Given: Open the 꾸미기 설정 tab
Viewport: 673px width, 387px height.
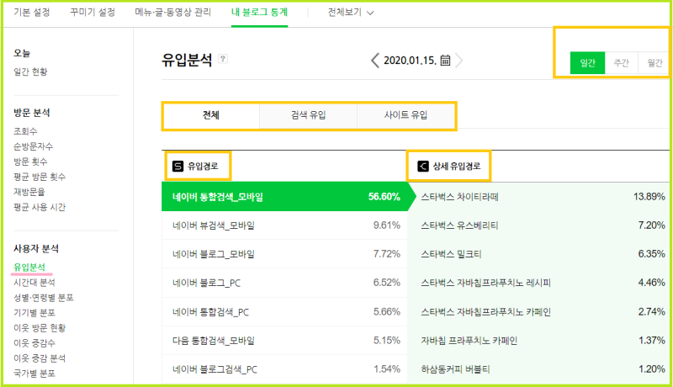Looking at the screenshot, I should (x=93, y=13).
